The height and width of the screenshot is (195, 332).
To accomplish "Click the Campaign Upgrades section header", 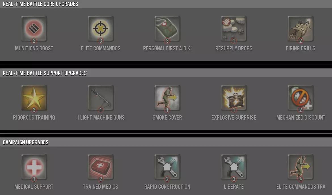I will pos(26,142).
